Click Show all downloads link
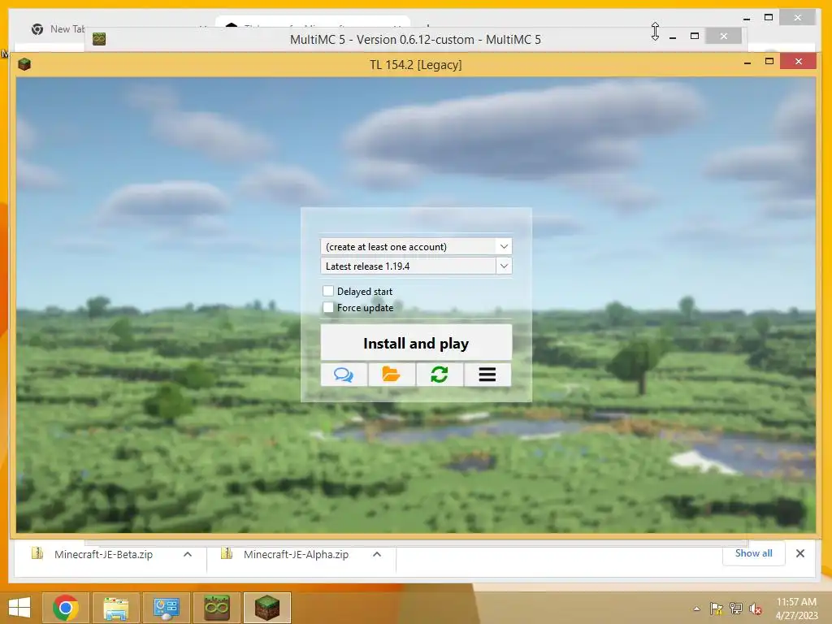 753,552
